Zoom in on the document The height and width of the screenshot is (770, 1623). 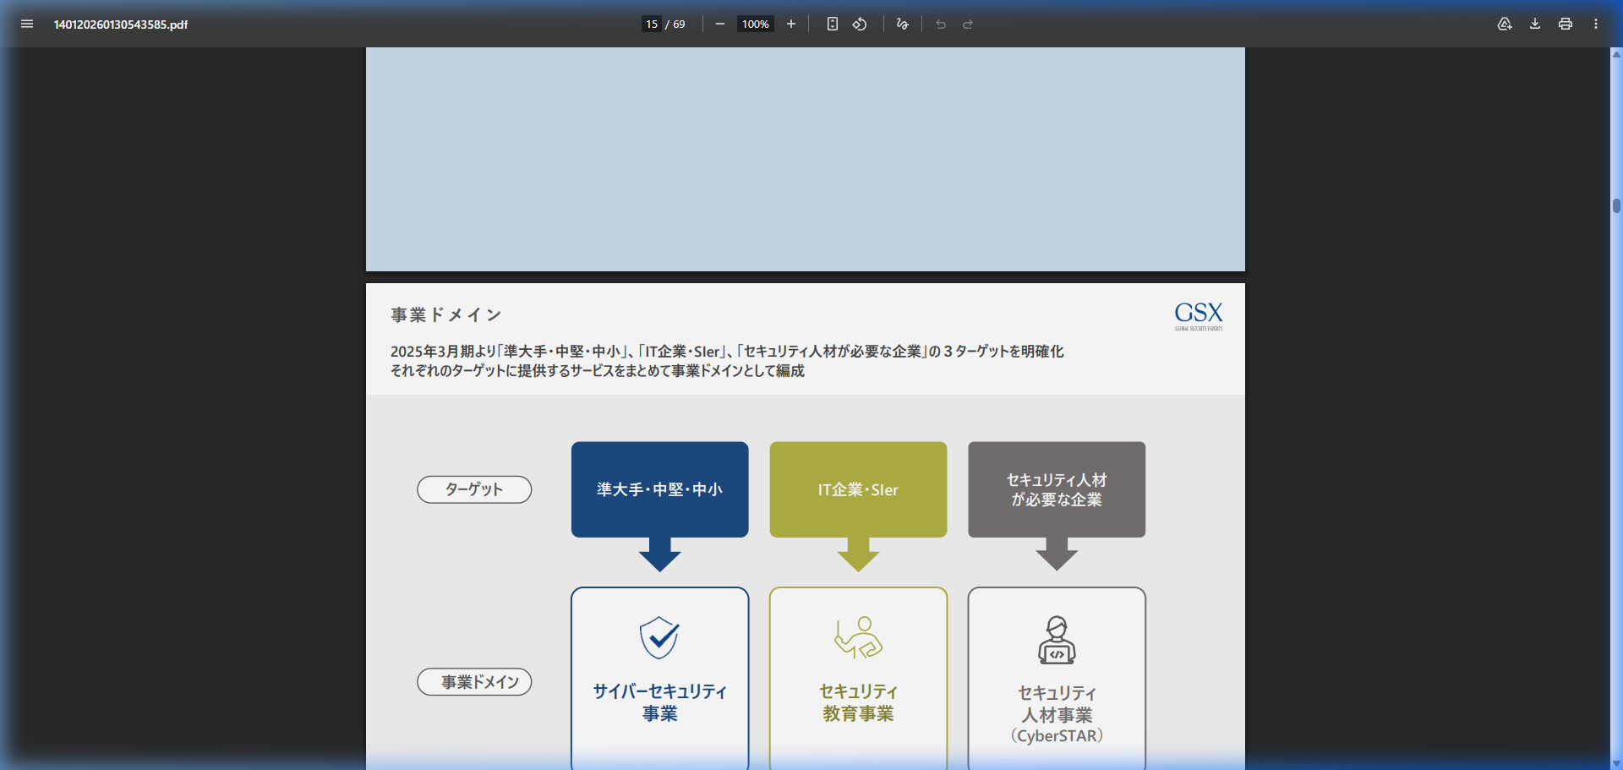tap(791, 24)
